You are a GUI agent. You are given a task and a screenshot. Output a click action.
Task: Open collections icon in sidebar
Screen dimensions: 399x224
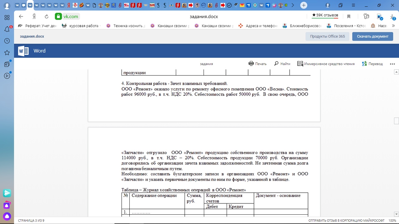tap(7, 64)
